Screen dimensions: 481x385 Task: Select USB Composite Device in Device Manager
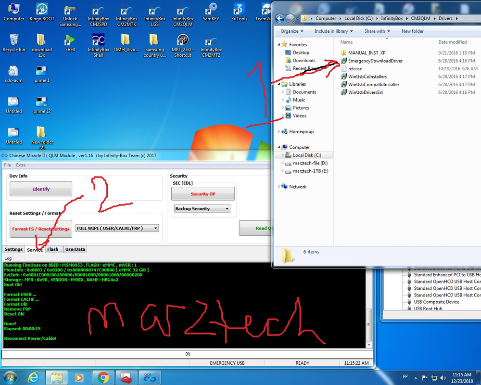click(433, 302)
